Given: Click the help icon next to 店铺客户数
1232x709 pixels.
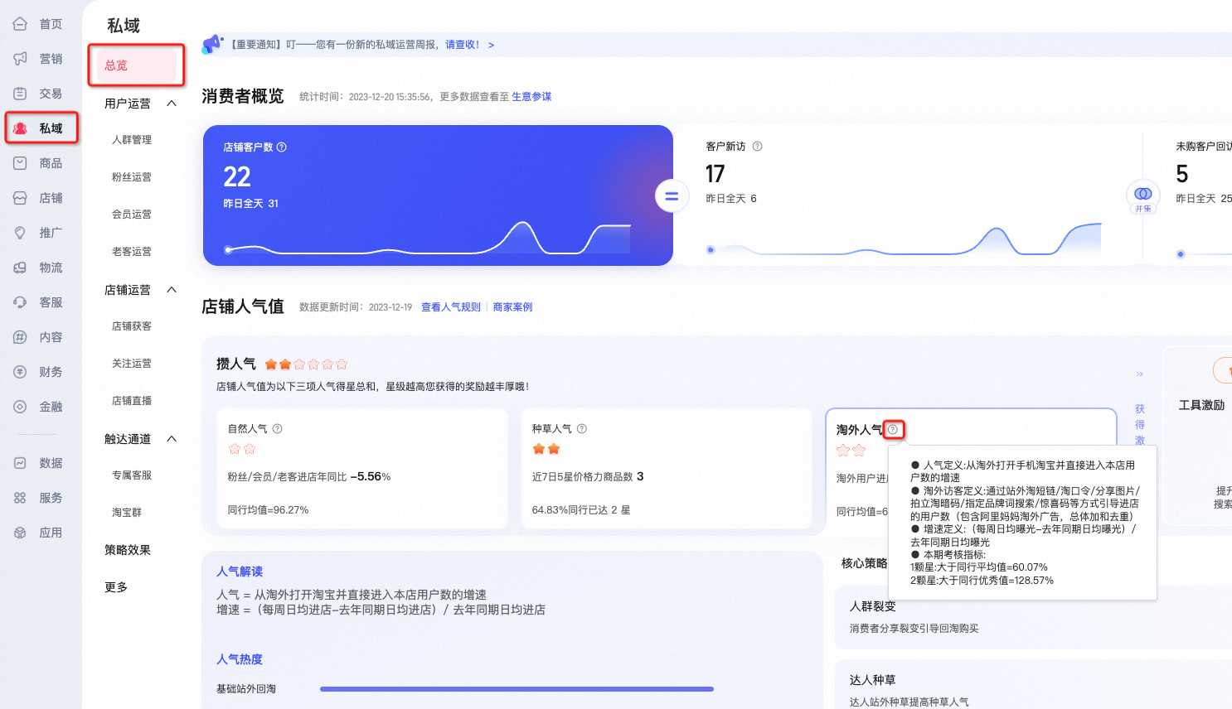Looking at the screenshot, I should (x=282, y=147).
